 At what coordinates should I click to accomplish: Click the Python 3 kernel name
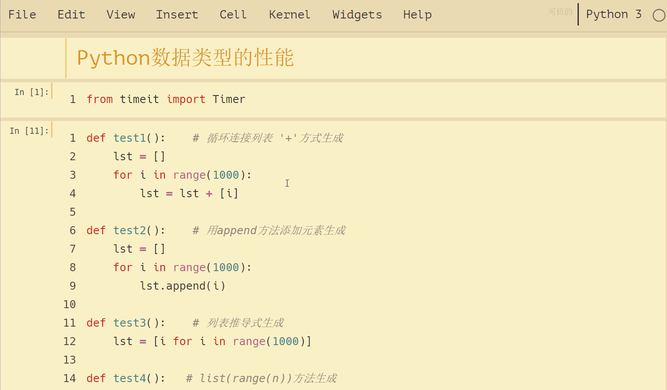click(x=614, y=14)
